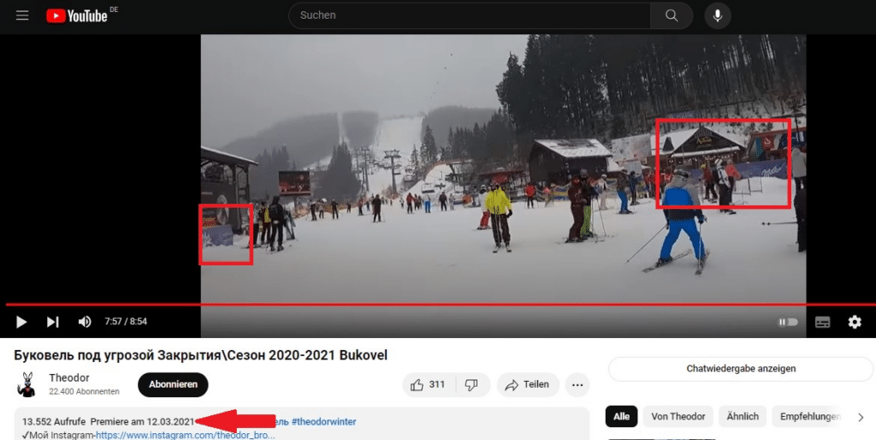Click the video title text
The width and height of the screenshot is (876, 440).
200,355
